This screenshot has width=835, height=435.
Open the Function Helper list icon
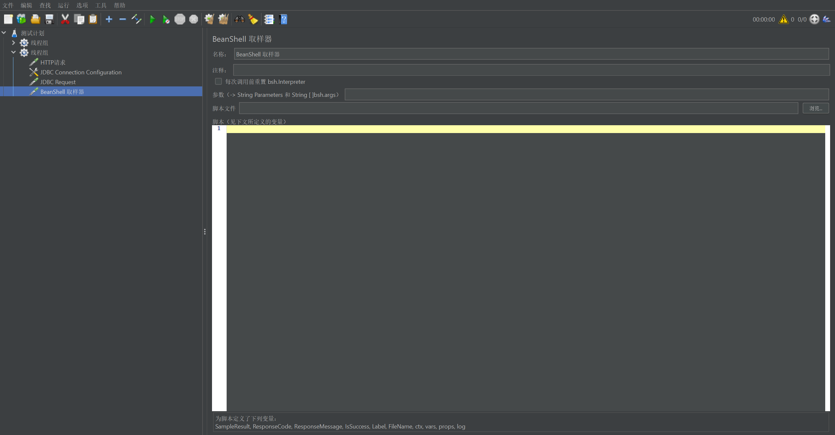(x=269, y=20)
